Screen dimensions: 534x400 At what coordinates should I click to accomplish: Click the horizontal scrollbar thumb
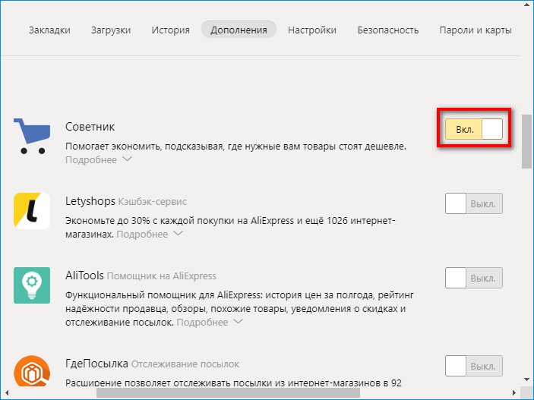228,393
